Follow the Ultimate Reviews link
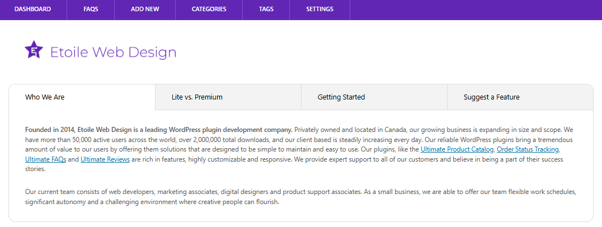This screenshot has width=602, height=227. coord(105,159)
